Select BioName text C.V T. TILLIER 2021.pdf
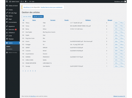 76,23
